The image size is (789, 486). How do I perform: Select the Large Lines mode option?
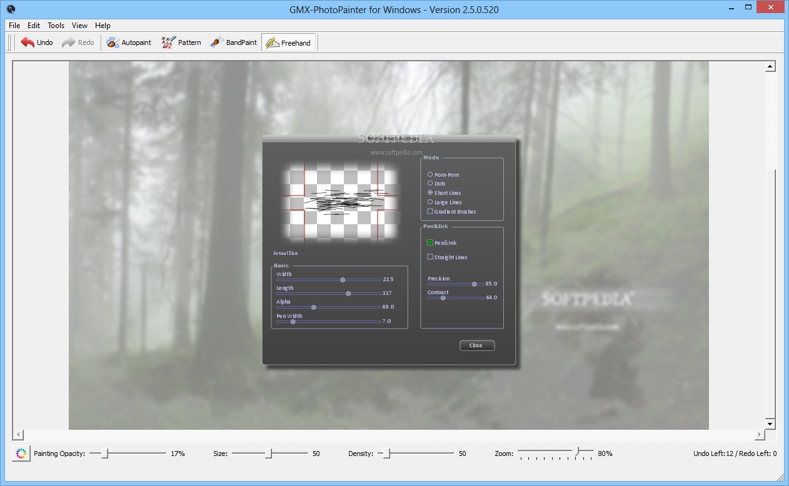pyautogui.click(x=430, y=202)
